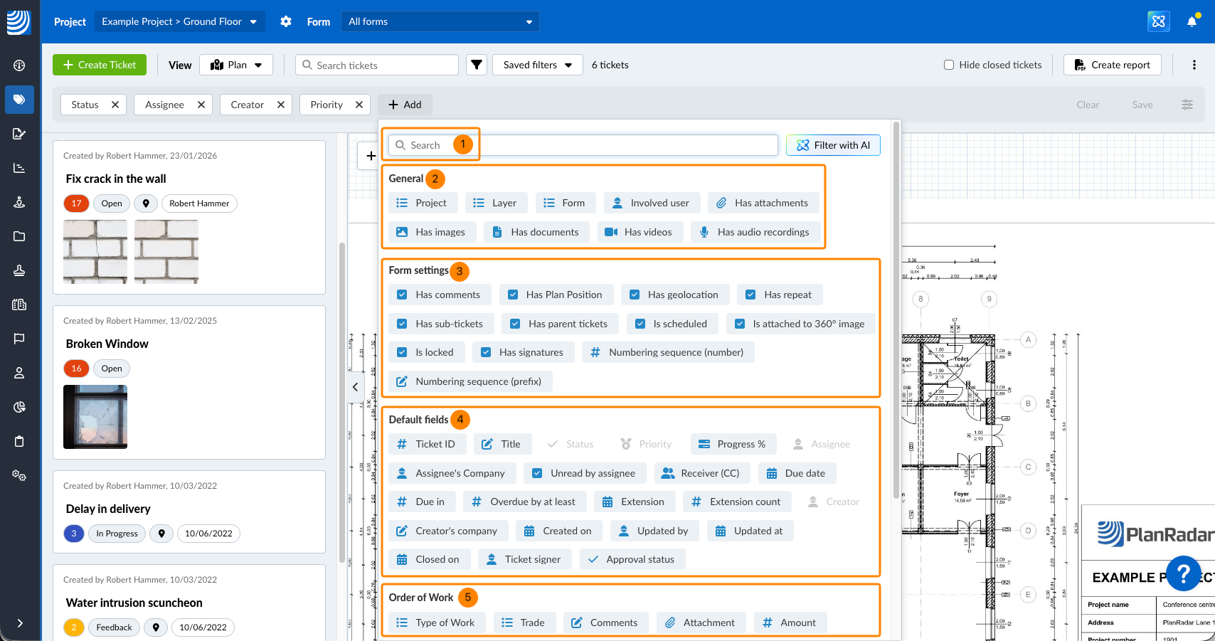Open the project settings gear icon
The height and width of the screenshot is (641, 1215).
[x=286, y=21]
